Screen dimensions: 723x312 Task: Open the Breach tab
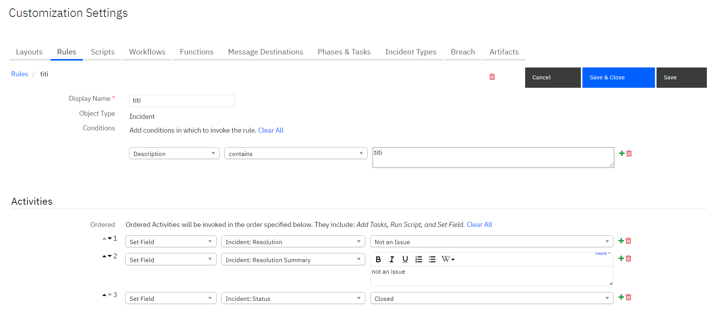click(463, 52)
